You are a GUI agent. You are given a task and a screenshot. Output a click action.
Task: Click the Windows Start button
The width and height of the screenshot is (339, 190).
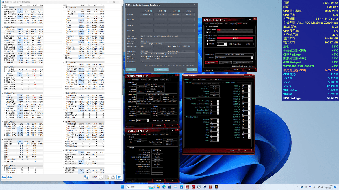tap(123, 187)
